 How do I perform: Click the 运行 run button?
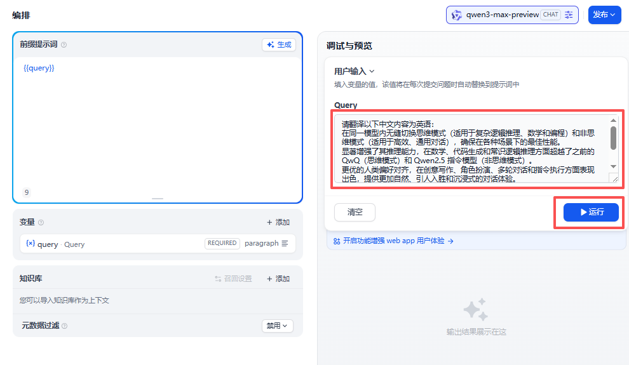point(591,212)
